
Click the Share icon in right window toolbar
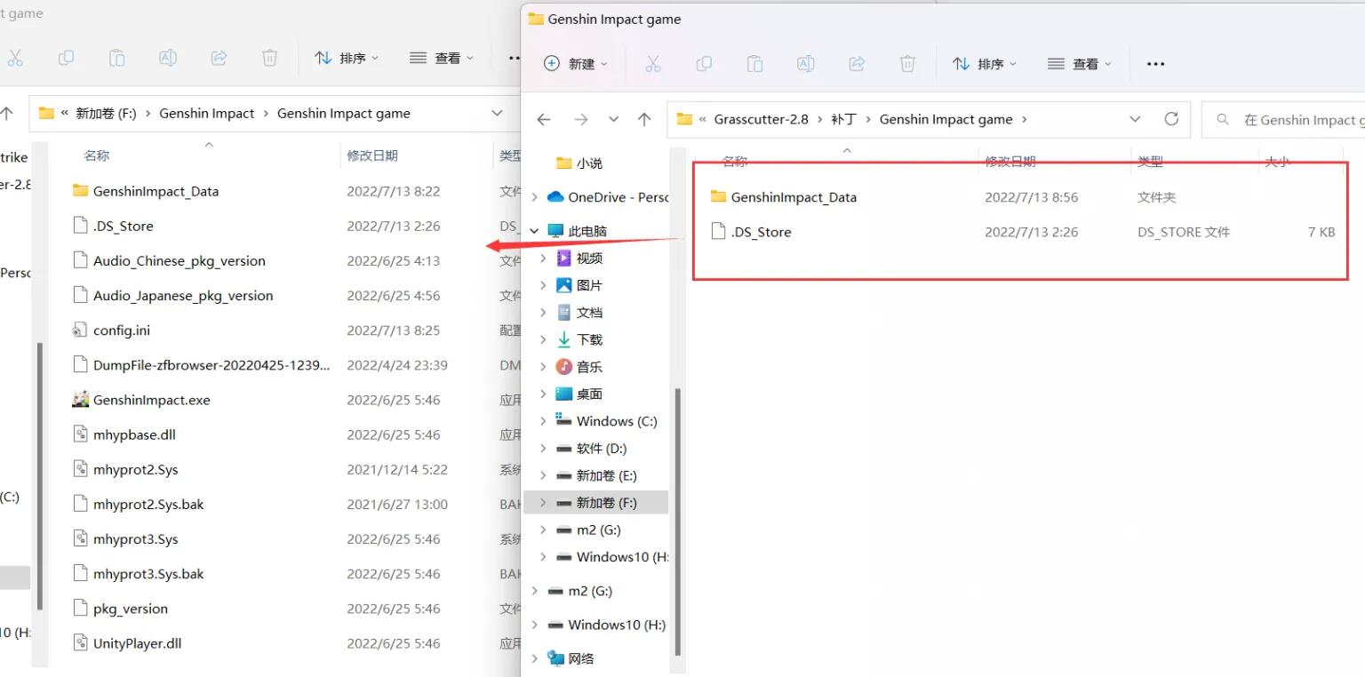857,64
